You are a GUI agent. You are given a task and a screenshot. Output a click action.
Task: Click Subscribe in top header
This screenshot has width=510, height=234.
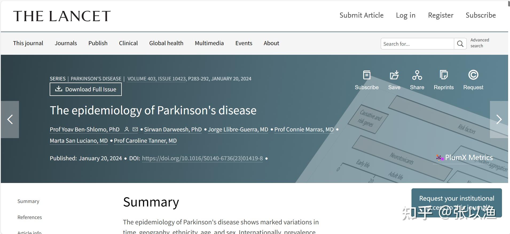(x=481, y=15)
